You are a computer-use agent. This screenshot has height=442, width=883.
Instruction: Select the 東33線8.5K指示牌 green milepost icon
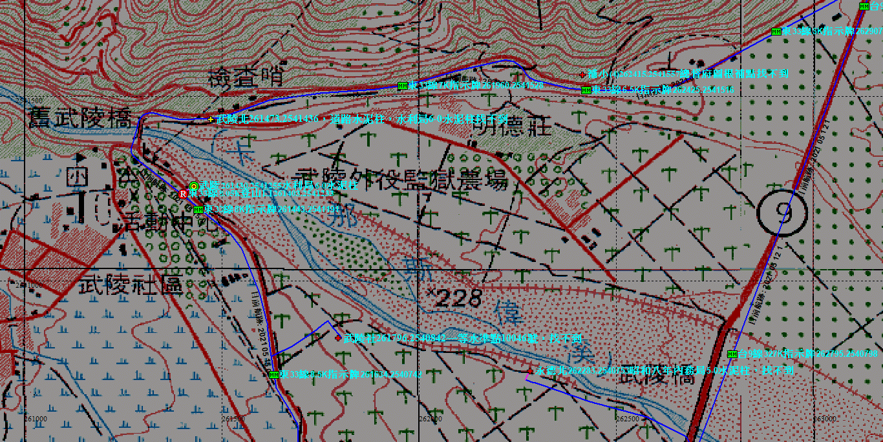(x=273, y=374)
